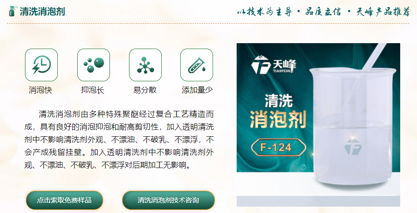This screenshot has width=417, height=213.
Task: Click 点击索取免费样品 button
Action: (x=65, y=200)
